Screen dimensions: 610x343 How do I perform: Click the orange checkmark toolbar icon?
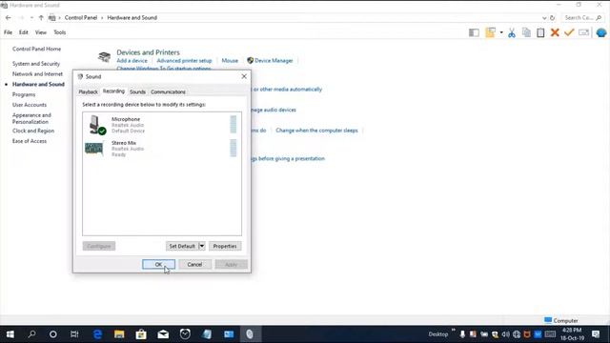pyautogui.click(x=569, y=32)
